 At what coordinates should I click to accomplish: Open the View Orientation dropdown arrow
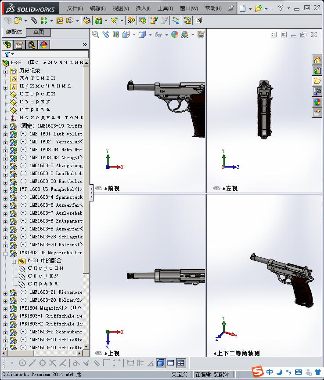(x=134, y=35)
